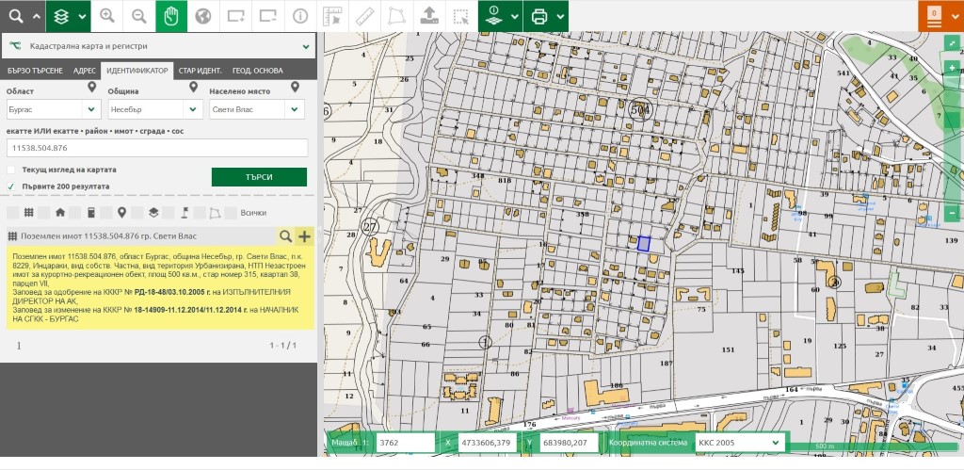Expand the Община dropdown showing Несебър

tap(154, 109)
